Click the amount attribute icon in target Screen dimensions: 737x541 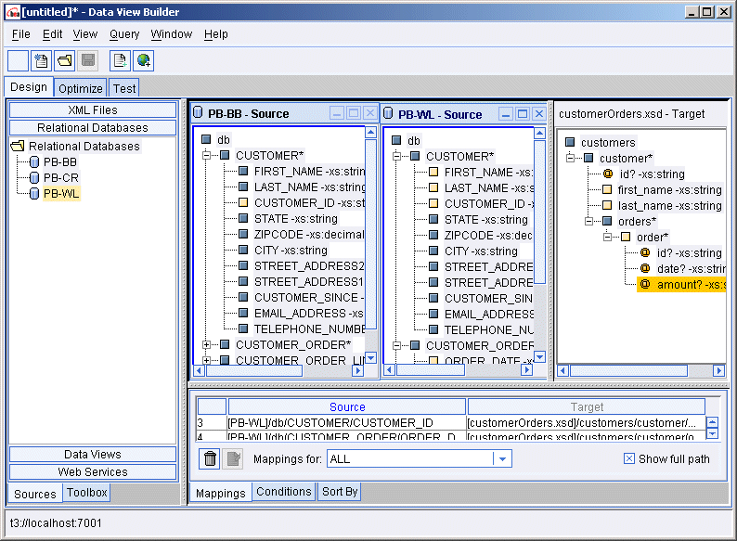(645, 285)
